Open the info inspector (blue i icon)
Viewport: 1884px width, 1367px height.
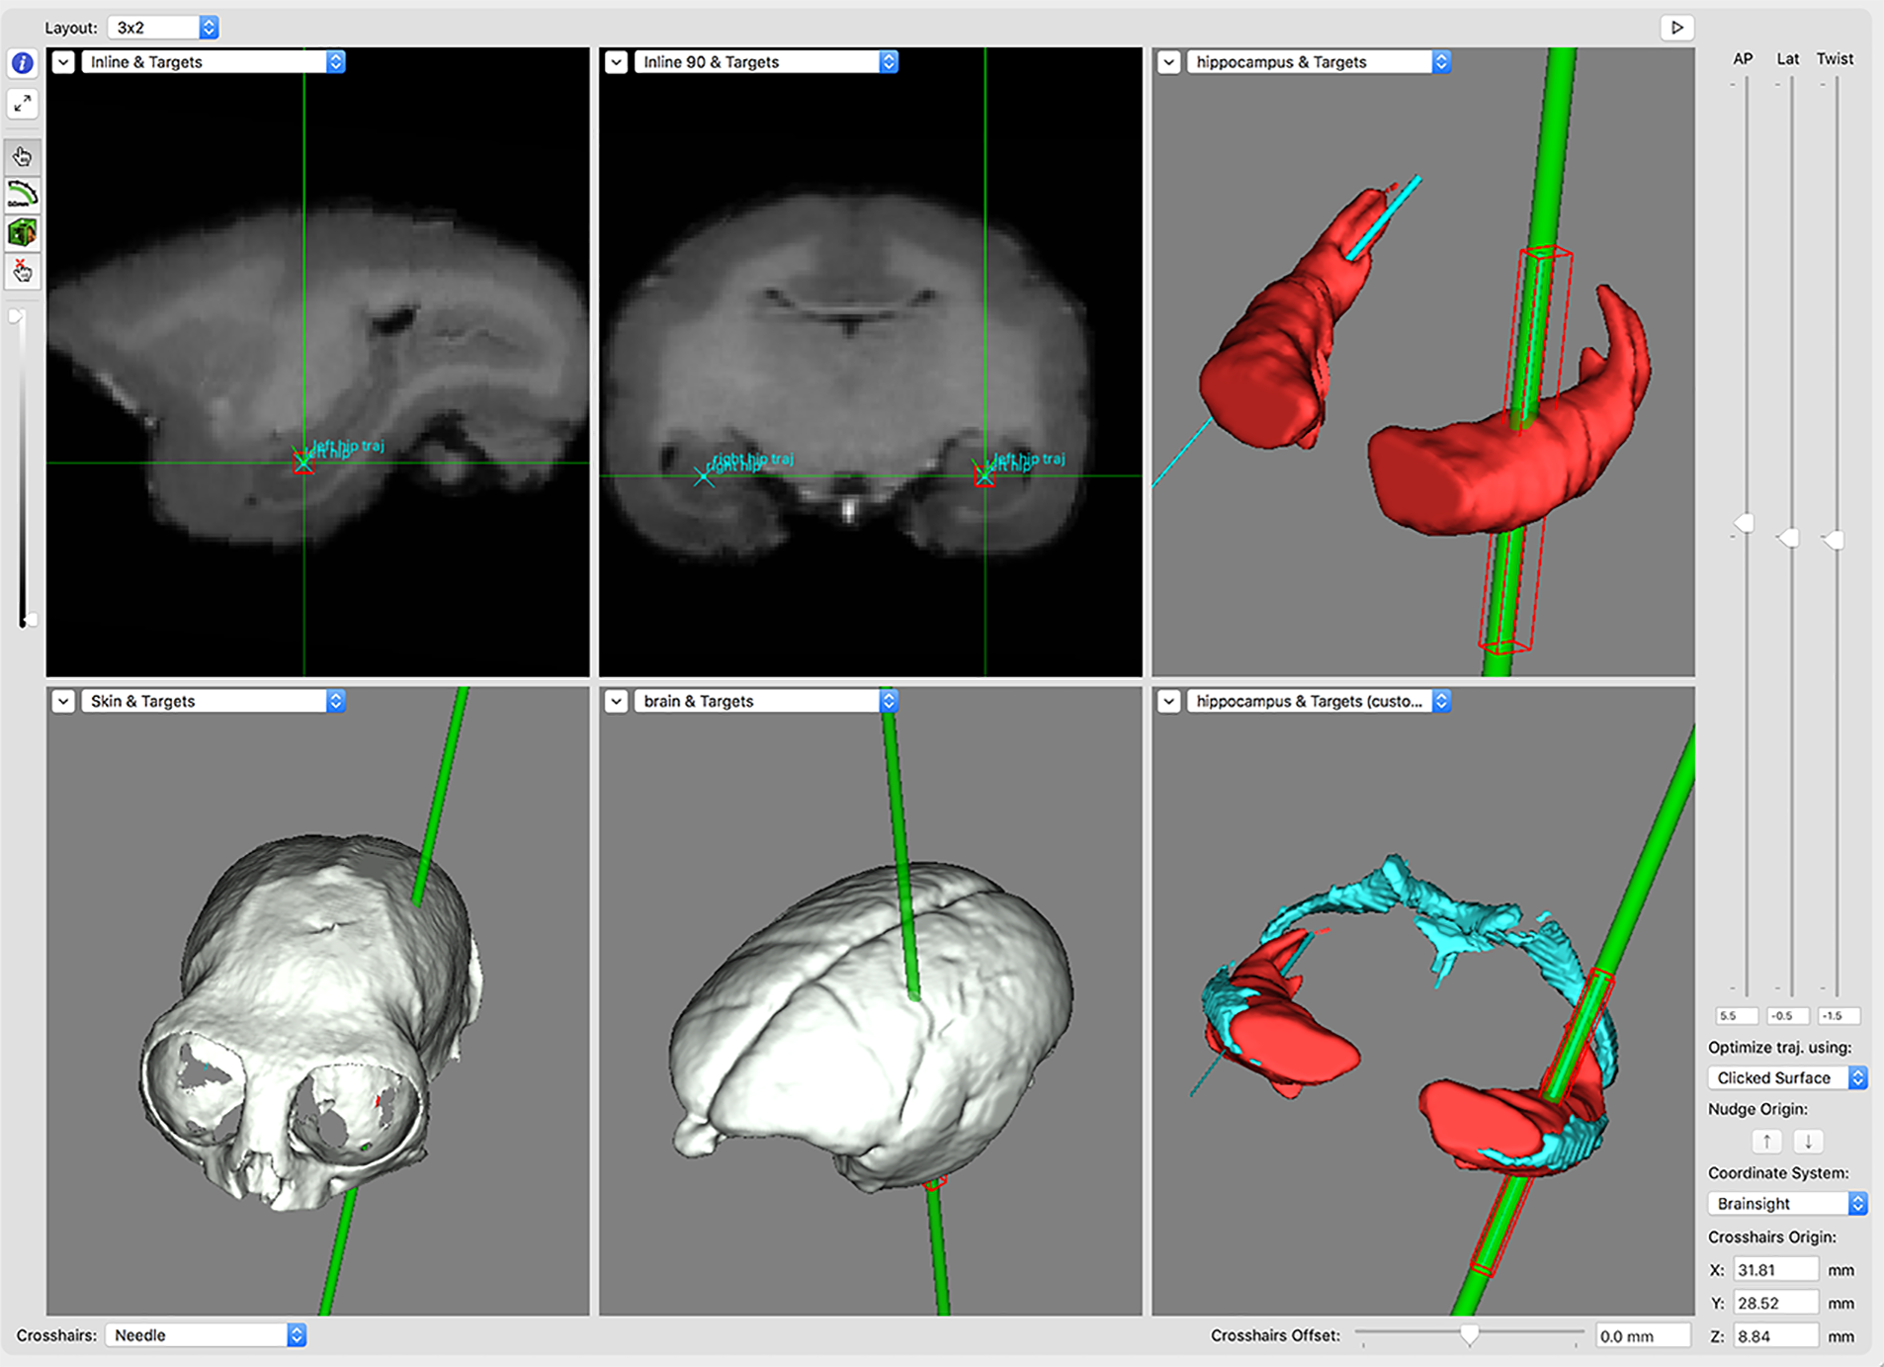pyautogui.click(x=22, y=63)
